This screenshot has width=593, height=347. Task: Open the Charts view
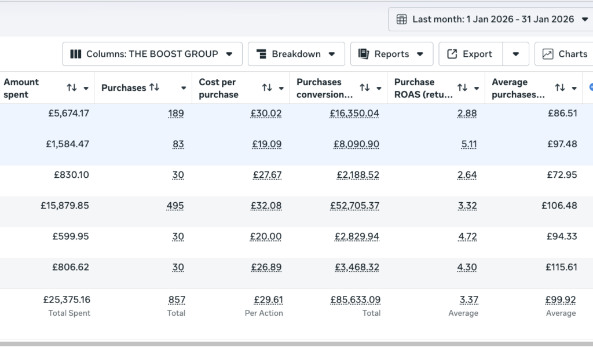click(x=565, y=54)
